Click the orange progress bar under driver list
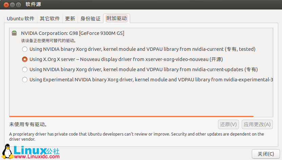This screenshot has width=282, height=160. 132,117
